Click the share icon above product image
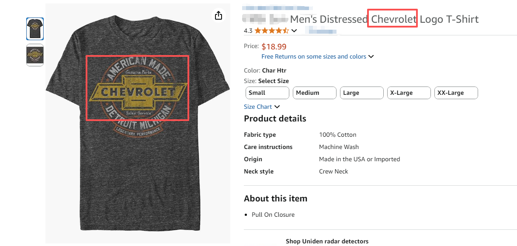517x246 pixels. pyautogui.click(x=219, y=16)
